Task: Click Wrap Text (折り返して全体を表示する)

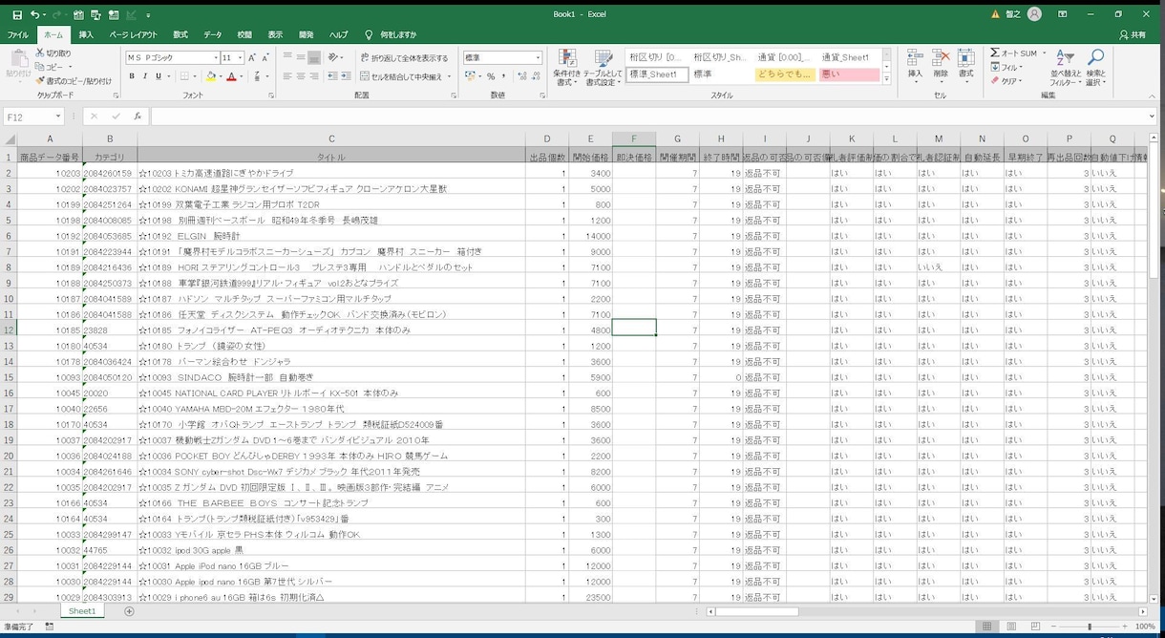Action: (404, 58)
